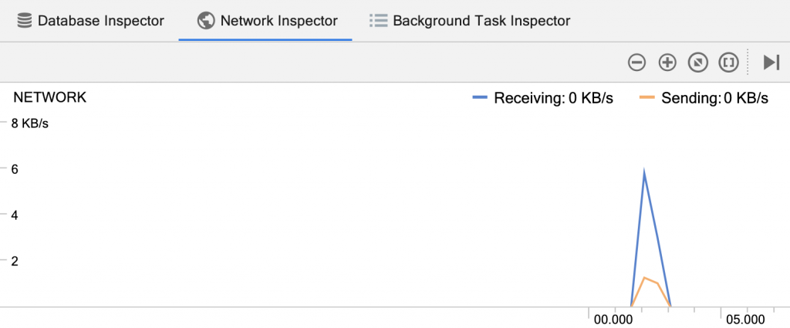Click the 05.000 timeline marker
790x328 pixels.
point(745,319)
